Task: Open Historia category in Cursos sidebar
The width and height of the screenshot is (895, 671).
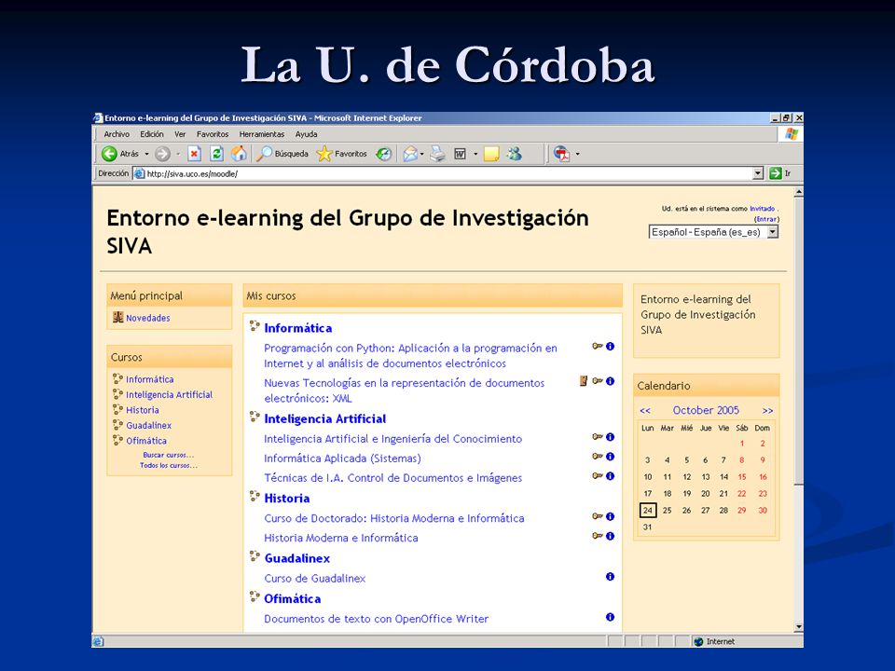Action: [142, 410]
